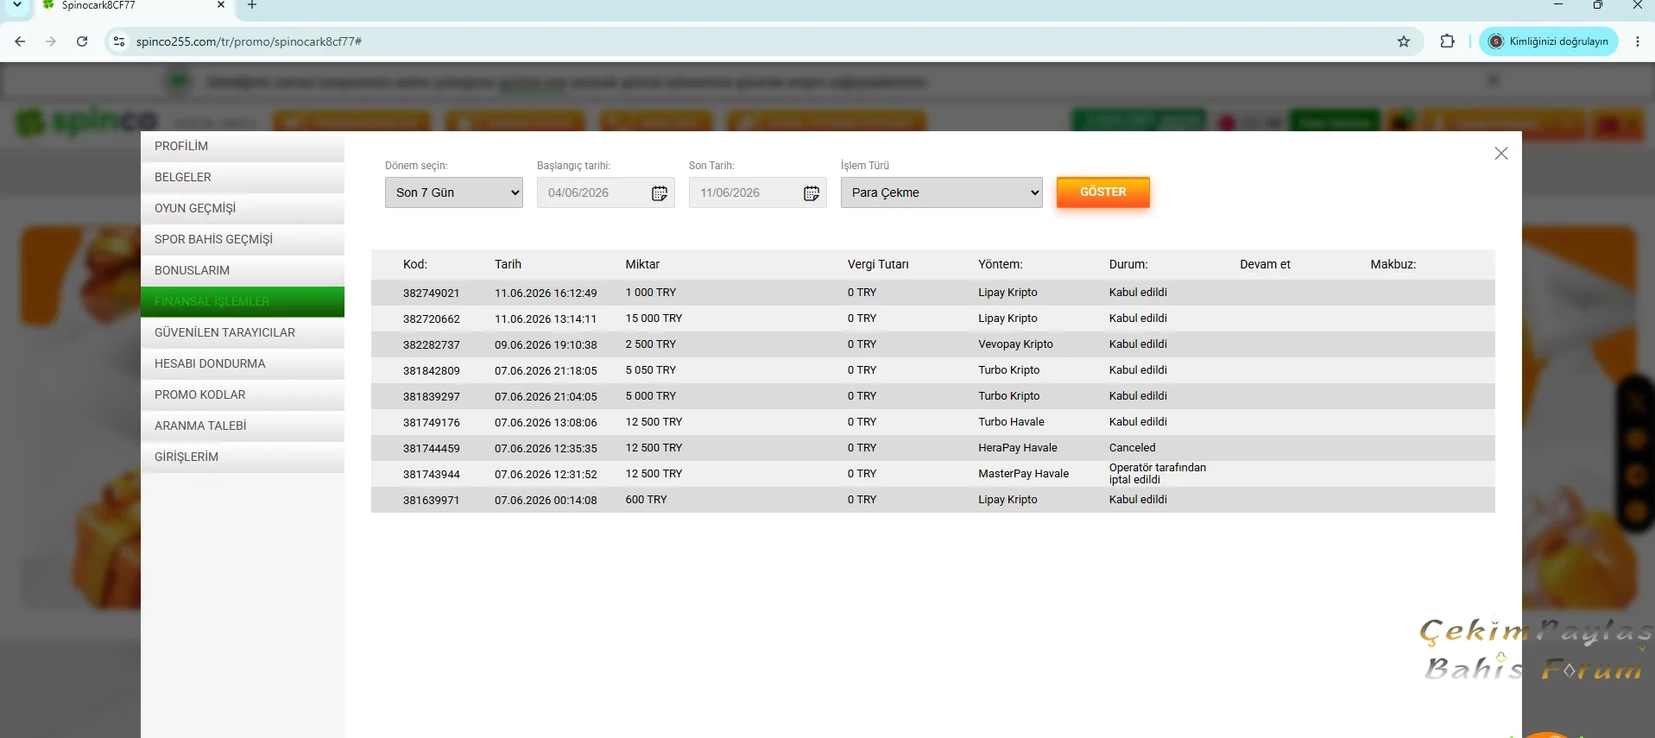The height and width of the screenshot is (738, 1655).
Task: Open the Chrome three-dot menu
Action: coord(1638,41)
